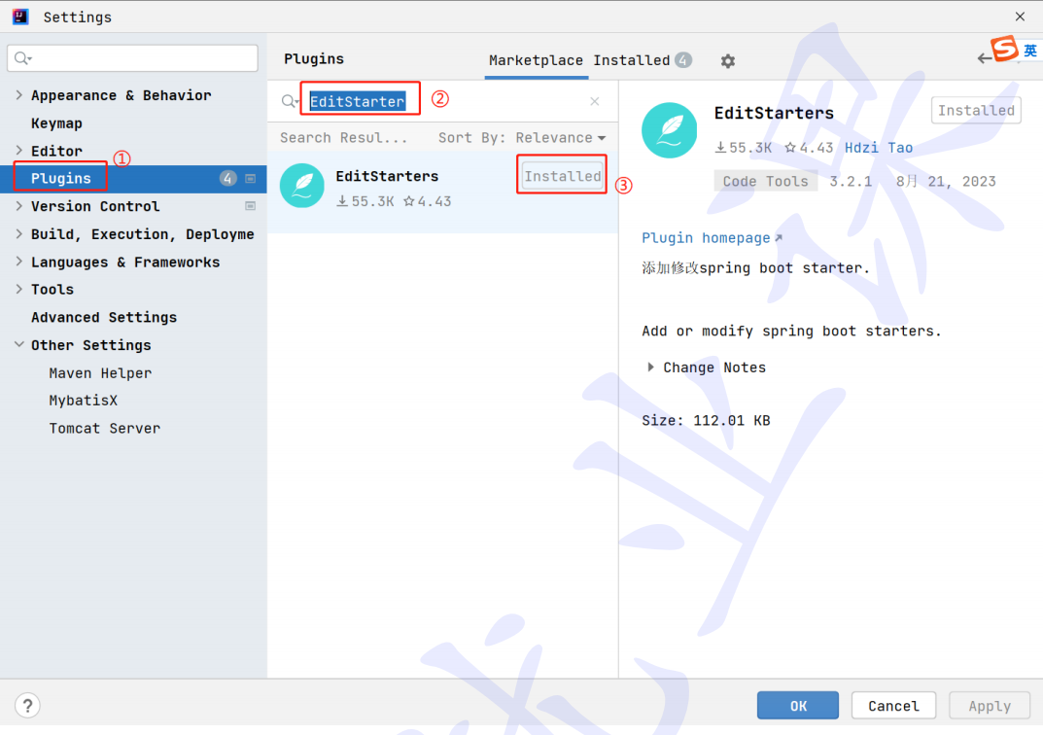The height and width of the screenshot is (735, 1043).
Task: Open Advanced Settings page
Action: (104, 317)
